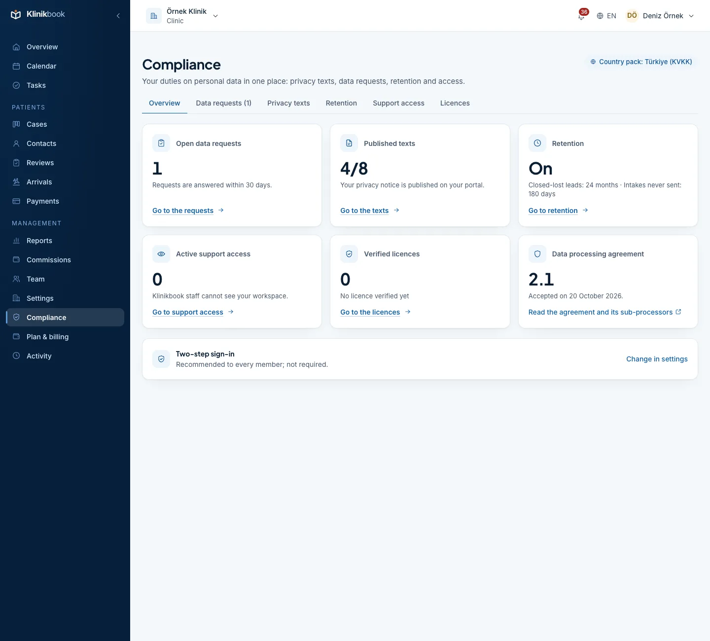Click the Klinikbook logo icon

16,14
